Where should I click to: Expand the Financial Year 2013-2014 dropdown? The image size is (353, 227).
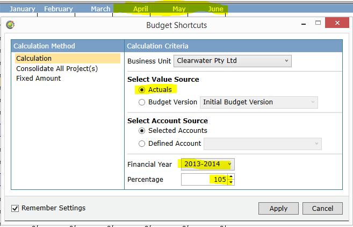207,164
